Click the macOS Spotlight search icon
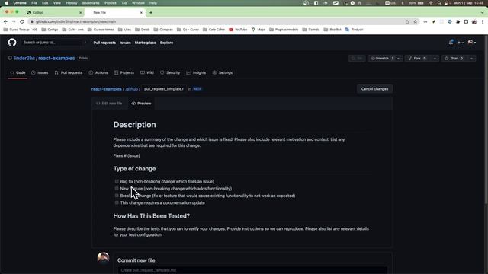The height and width of the screenshot is (274, 488). coord(439,3)
